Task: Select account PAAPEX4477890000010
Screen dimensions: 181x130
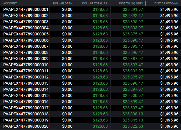Action: tap(26, 65)
